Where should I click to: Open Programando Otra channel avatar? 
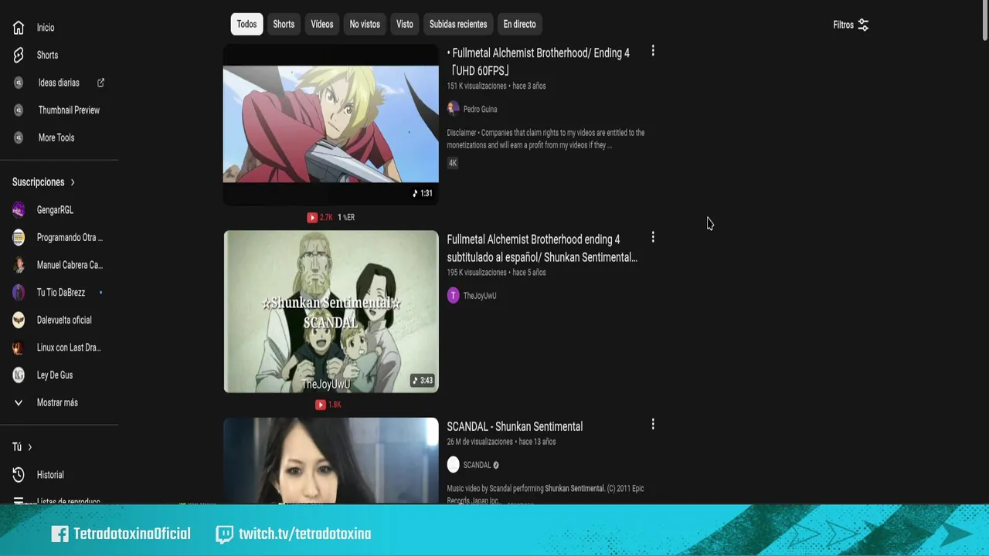19,238
